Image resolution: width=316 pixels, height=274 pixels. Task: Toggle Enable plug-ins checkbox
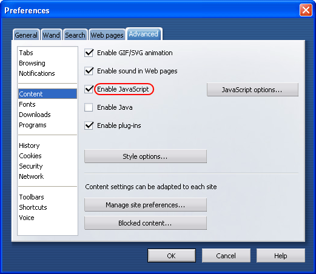[89, 125]
